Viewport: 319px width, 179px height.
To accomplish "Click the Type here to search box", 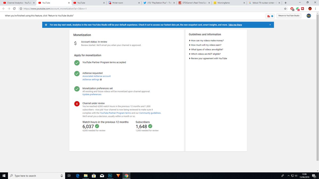I will point(36,176).
